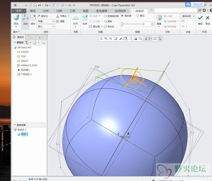Click the 平面化 (Planarize) tool
Screen dimensions: 212x181
(61, 16)
